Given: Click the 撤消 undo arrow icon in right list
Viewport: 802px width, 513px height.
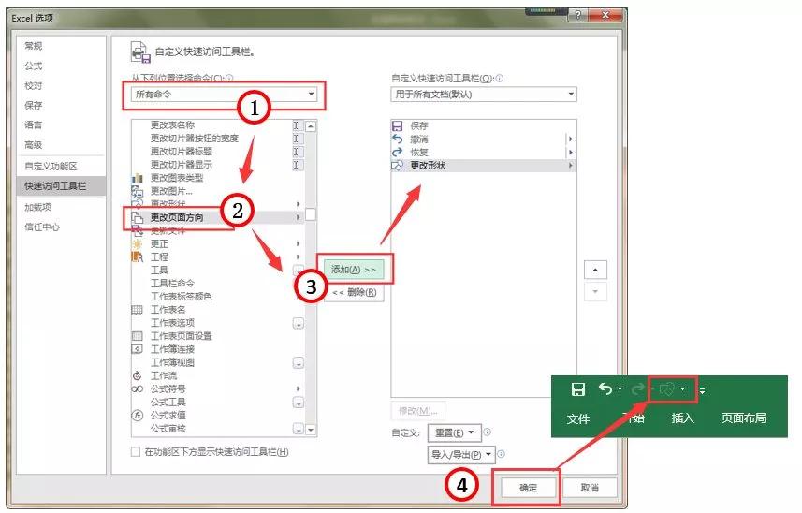Looking at the screenshot, I should 397,139.
